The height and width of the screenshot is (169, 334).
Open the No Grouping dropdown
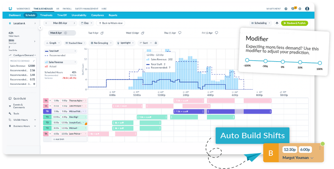point(101,43)
